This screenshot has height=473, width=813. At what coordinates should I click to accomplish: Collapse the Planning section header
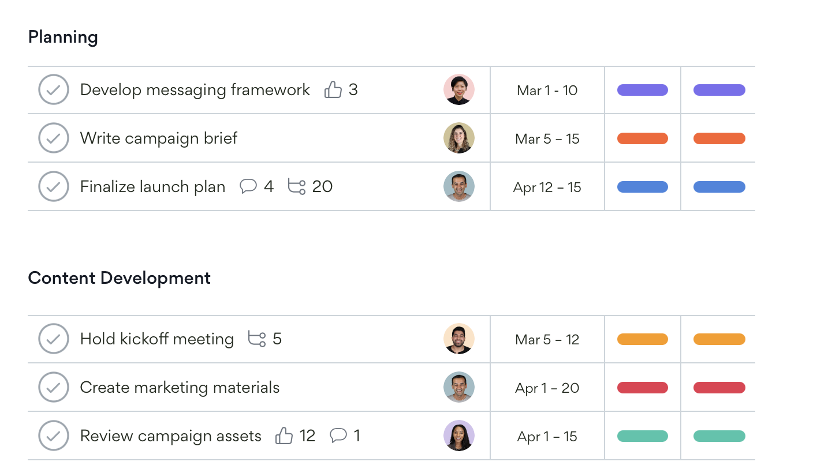click(63, 37)
